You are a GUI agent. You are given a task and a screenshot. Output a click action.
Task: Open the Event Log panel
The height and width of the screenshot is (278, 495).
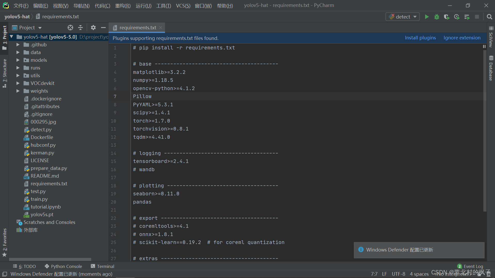tap(470, 266)
